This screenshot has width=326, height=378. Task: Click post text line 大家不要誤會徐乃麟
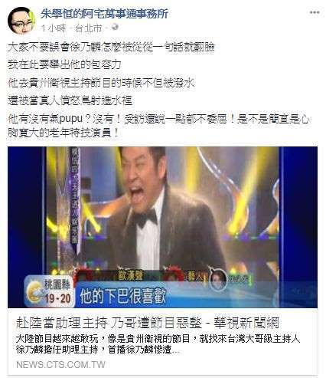click(x=111, y=47)
